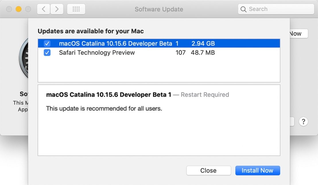Click the Software Update title bar text

[159, 9]
